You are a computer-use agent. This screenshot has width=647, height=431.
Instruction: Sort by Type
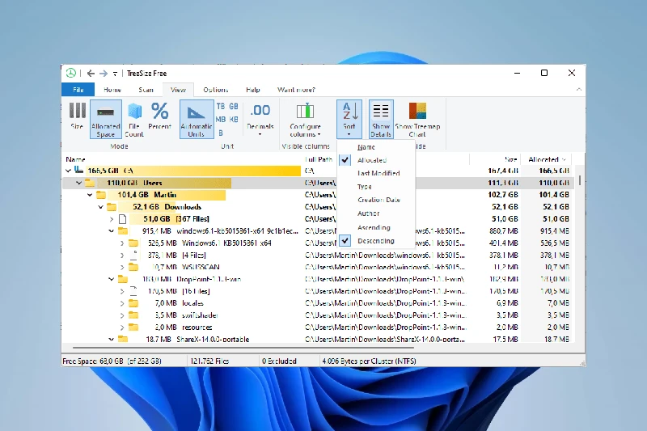[x=376, y=187]
